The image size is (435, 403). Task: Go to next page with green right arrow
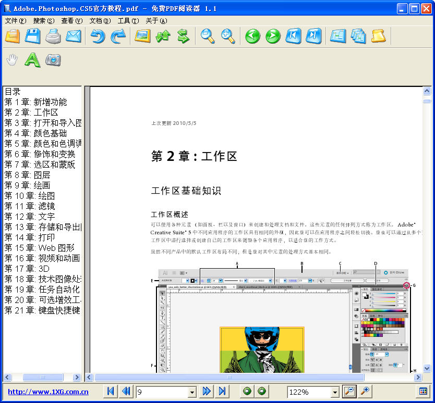(x=273, y=36)
